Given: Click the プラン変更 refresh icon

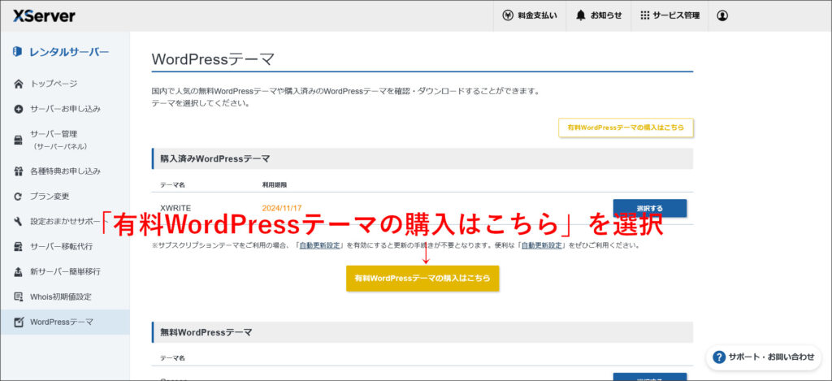Looking at the screenshot, I should pyautogui.click(x=19, y=197).
